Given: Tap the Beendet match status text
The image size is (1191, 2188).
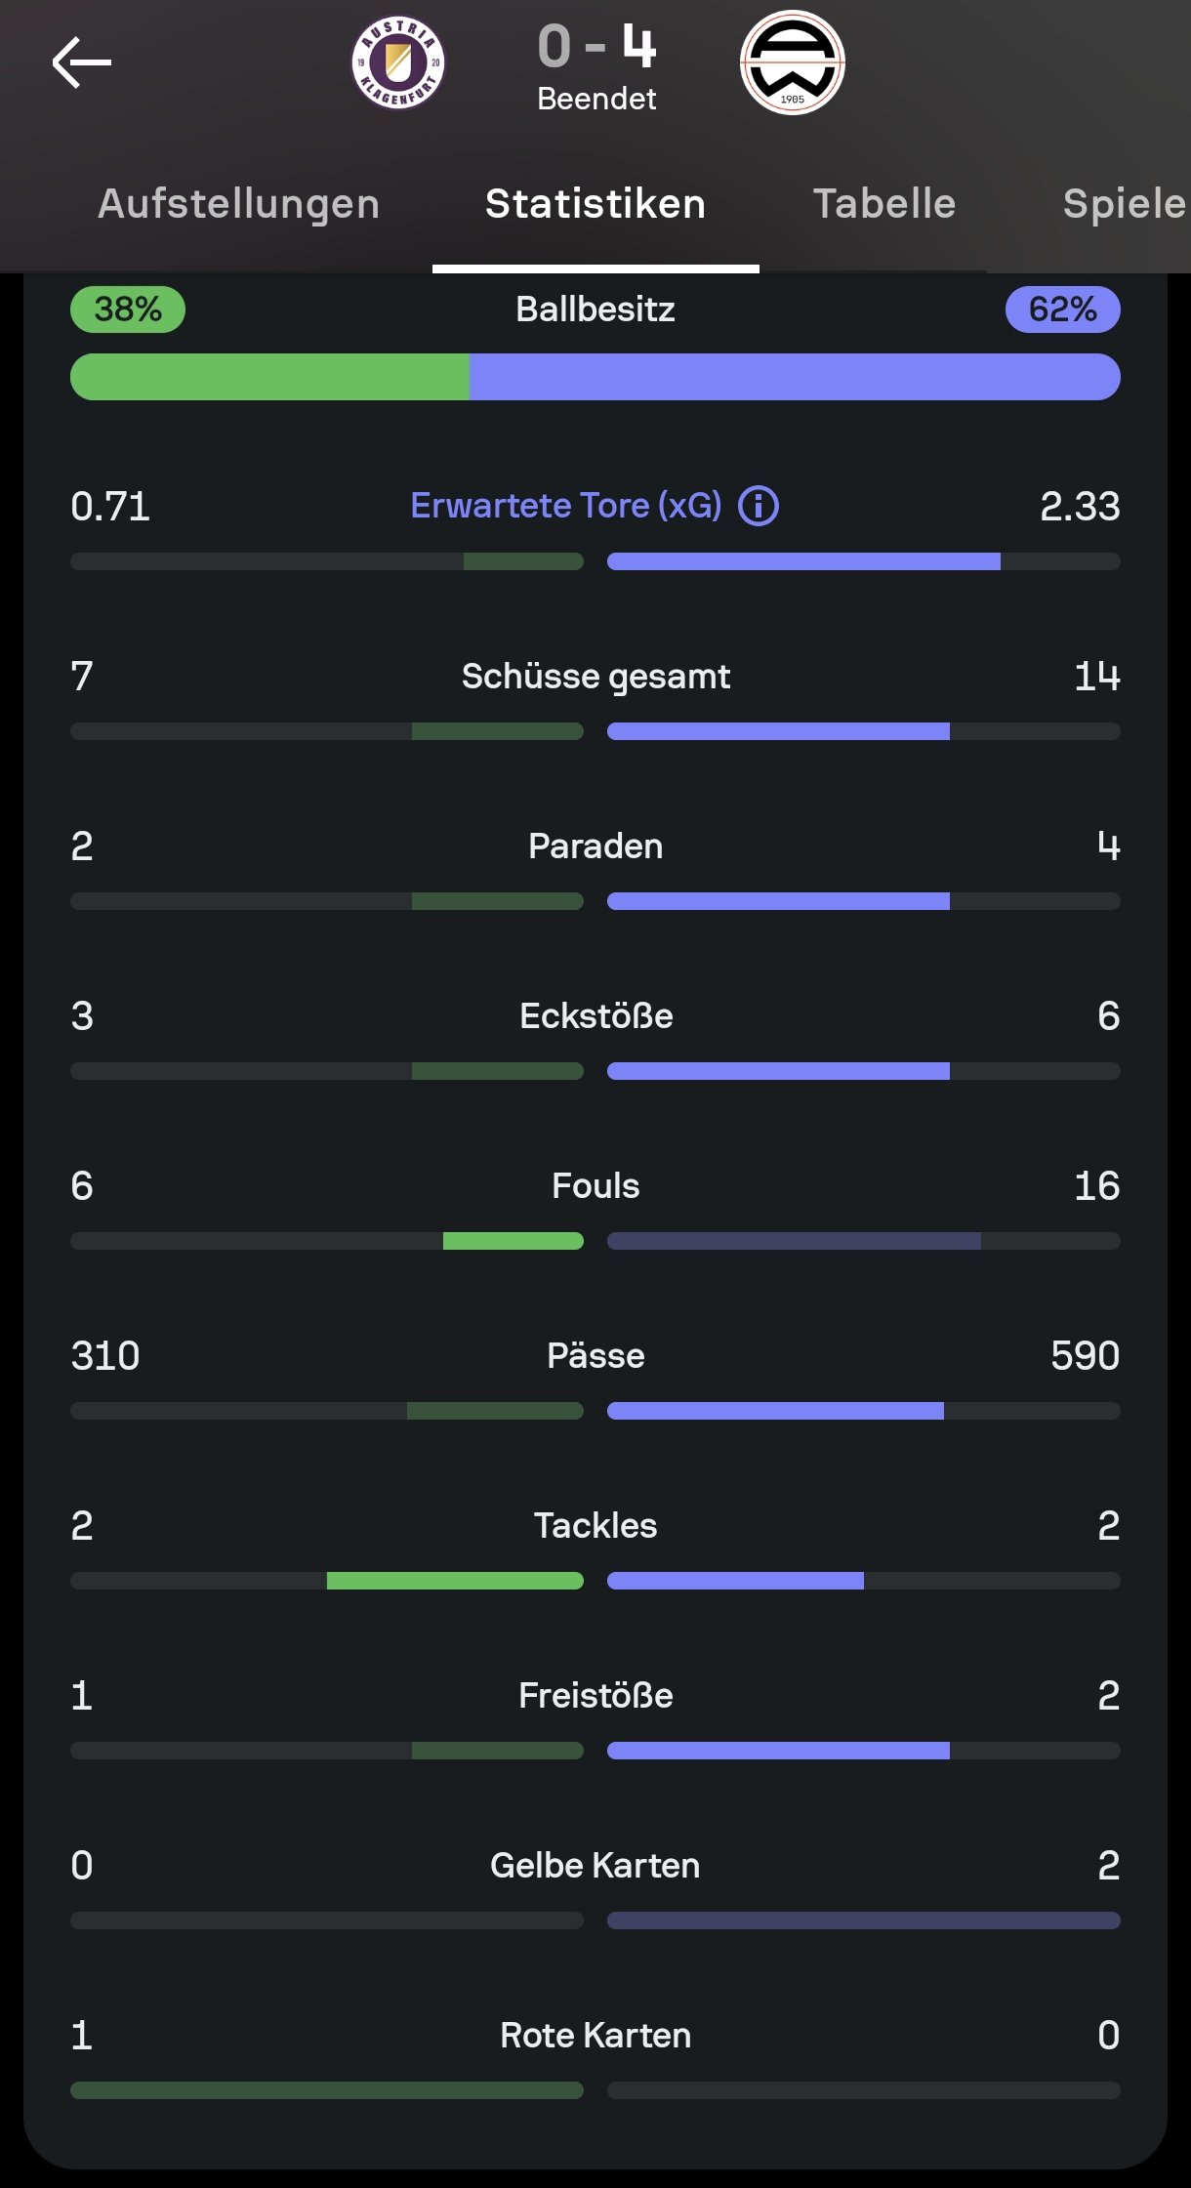Looking at the screenshot, I should (596, 99).
